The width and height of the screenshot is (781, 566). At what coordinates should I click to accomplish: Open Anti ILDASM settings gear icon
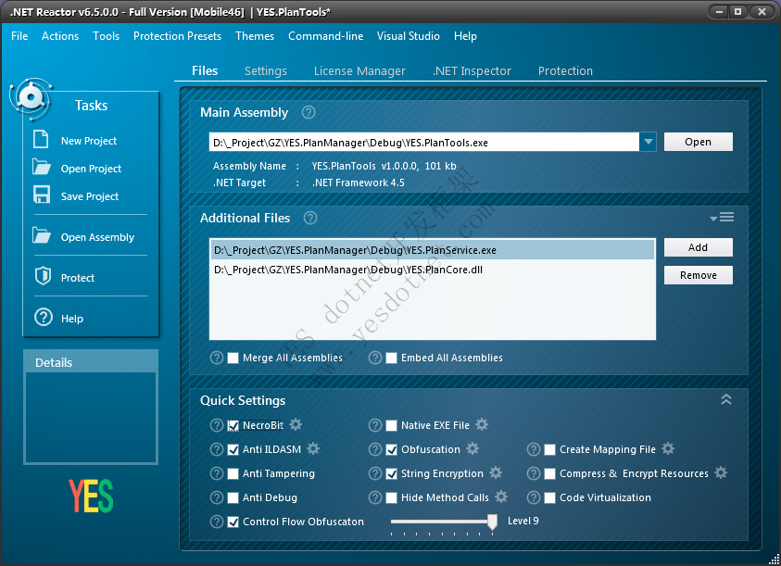313,448
